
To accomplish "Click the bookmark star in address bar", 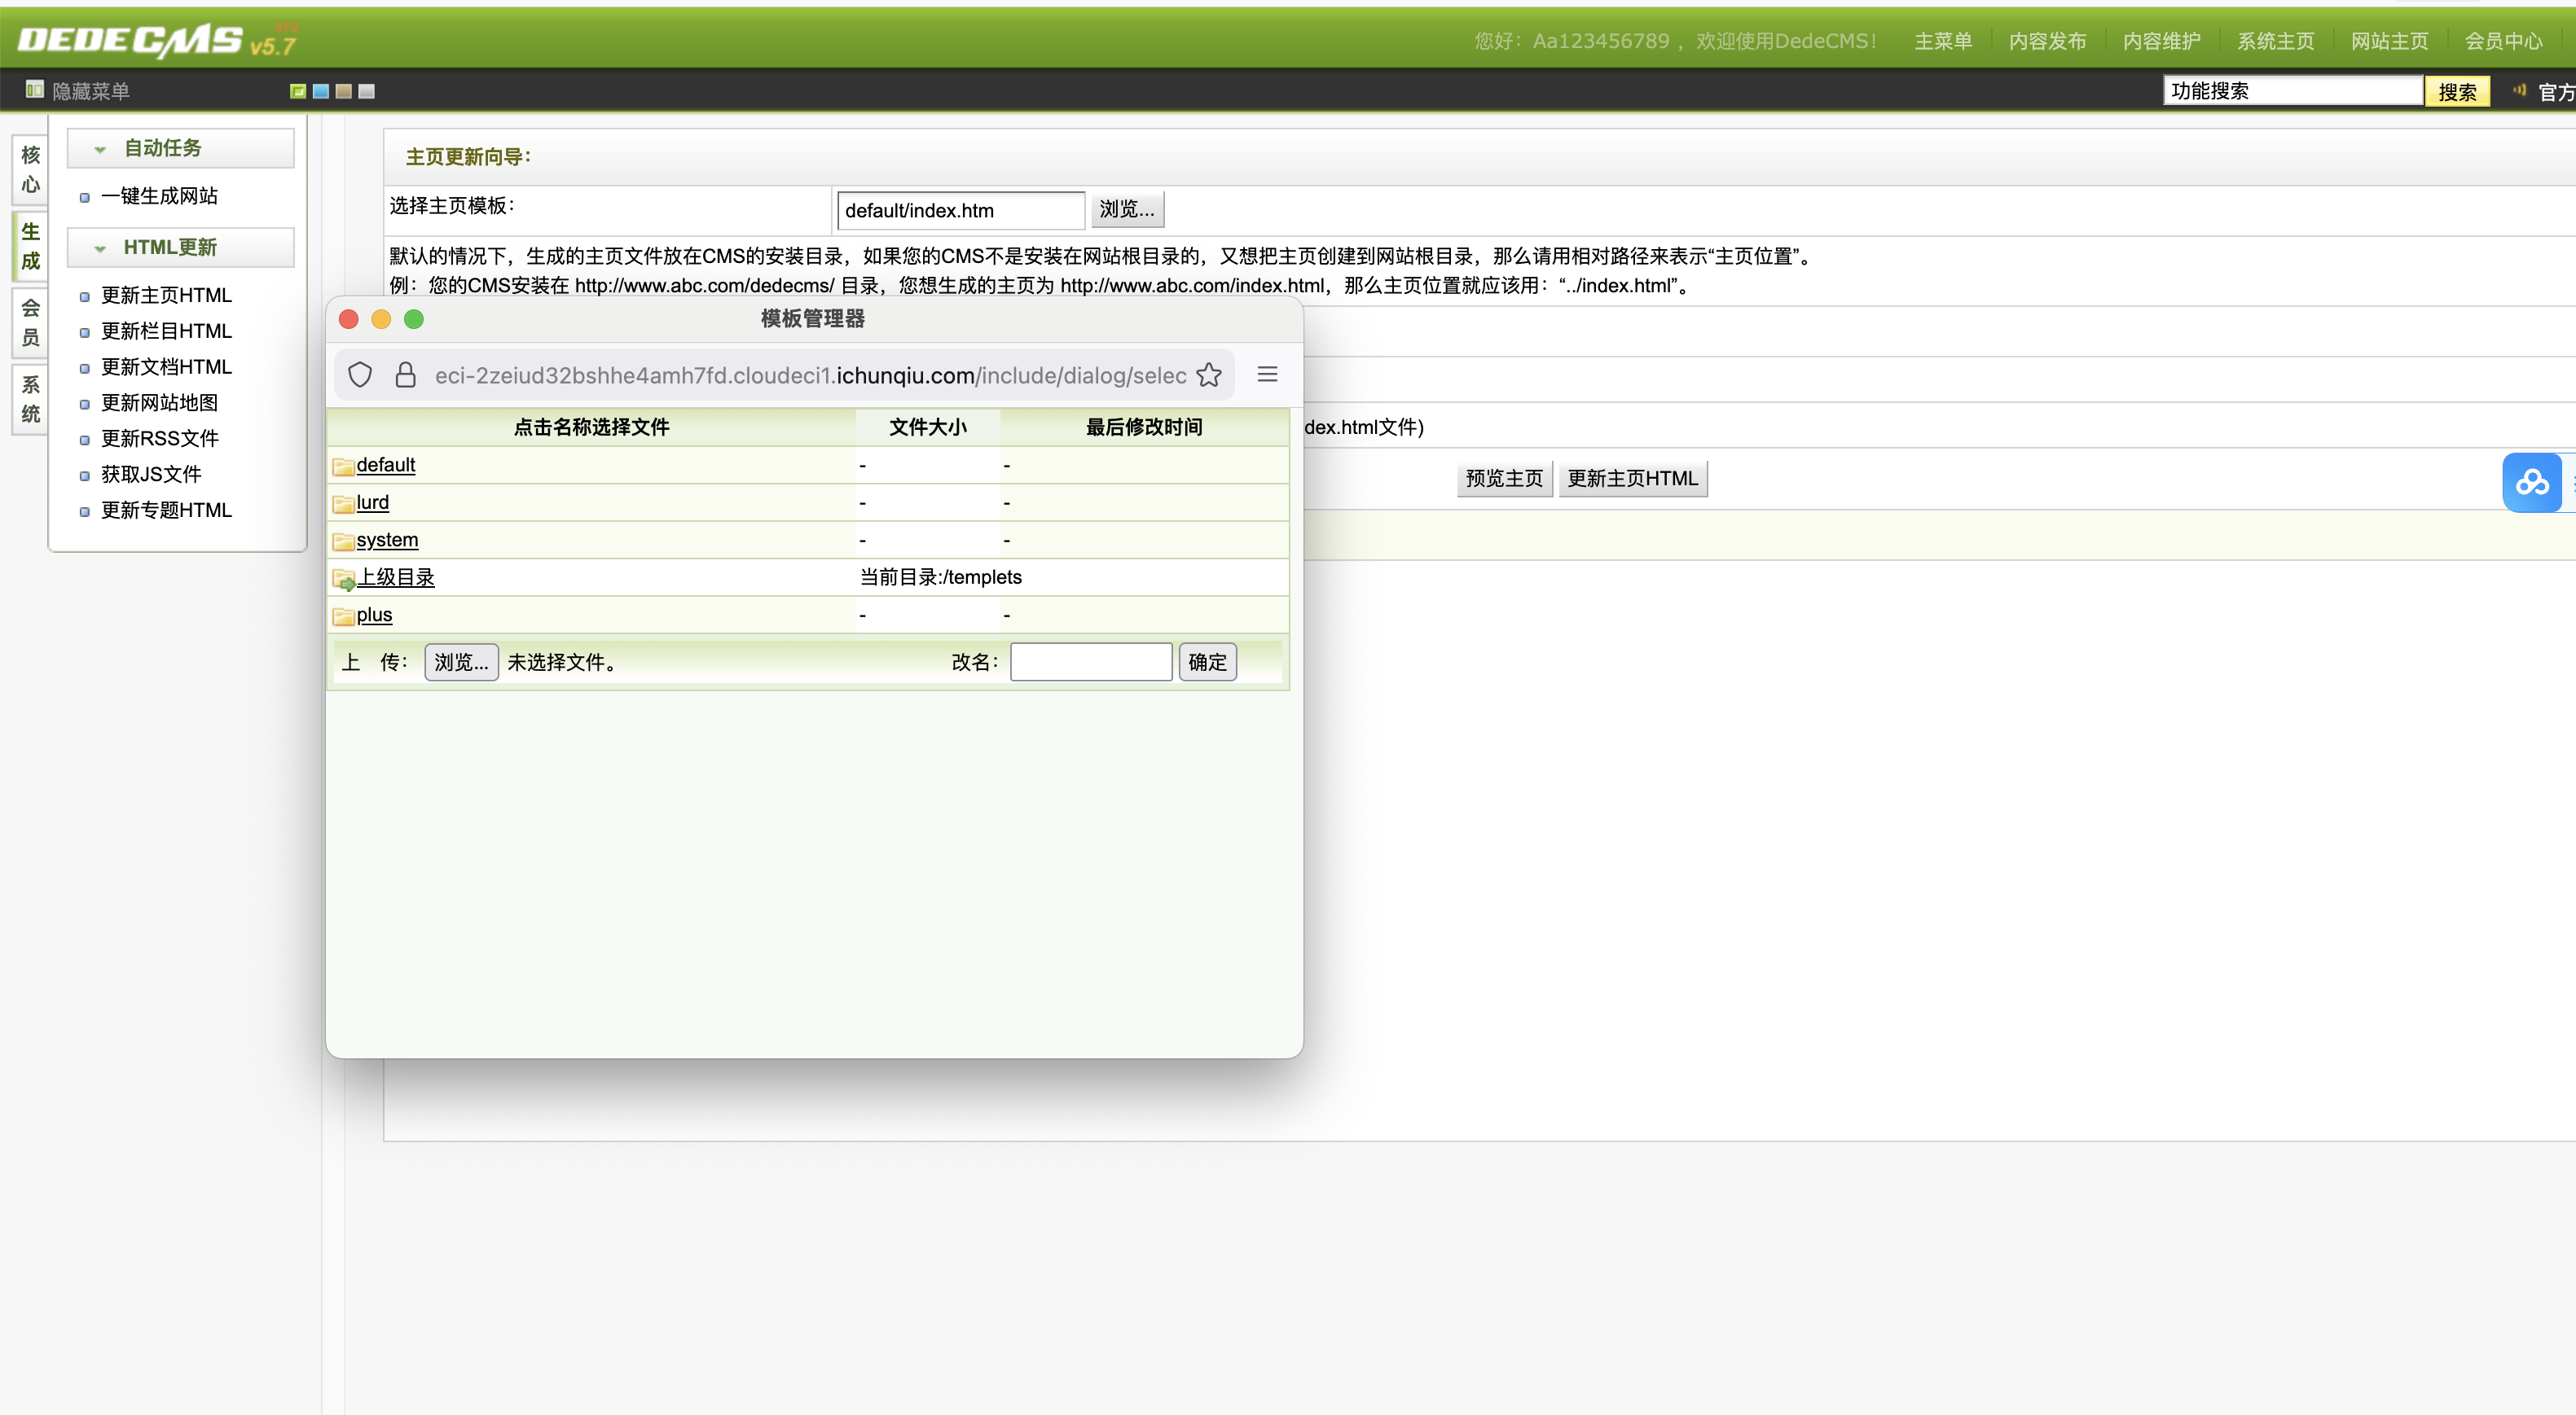I will coord(1209,375).
